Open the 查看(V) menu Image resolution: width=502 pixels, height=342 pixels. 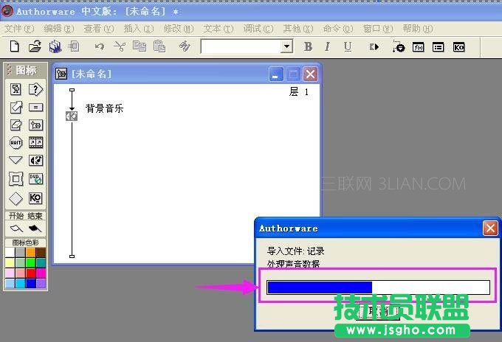(99, 29)
